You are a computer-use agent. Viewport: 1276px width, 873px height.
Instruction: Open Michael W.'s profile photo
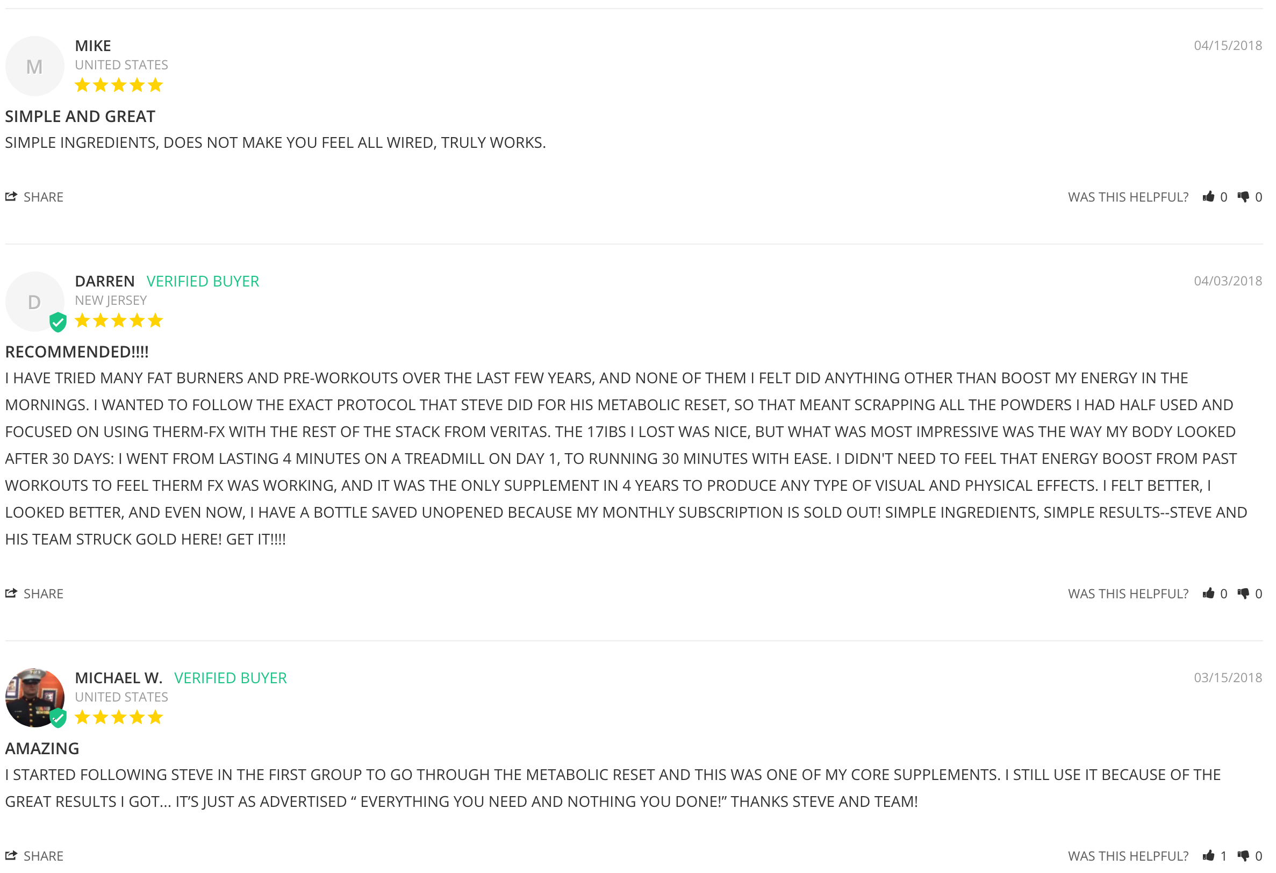32,696
